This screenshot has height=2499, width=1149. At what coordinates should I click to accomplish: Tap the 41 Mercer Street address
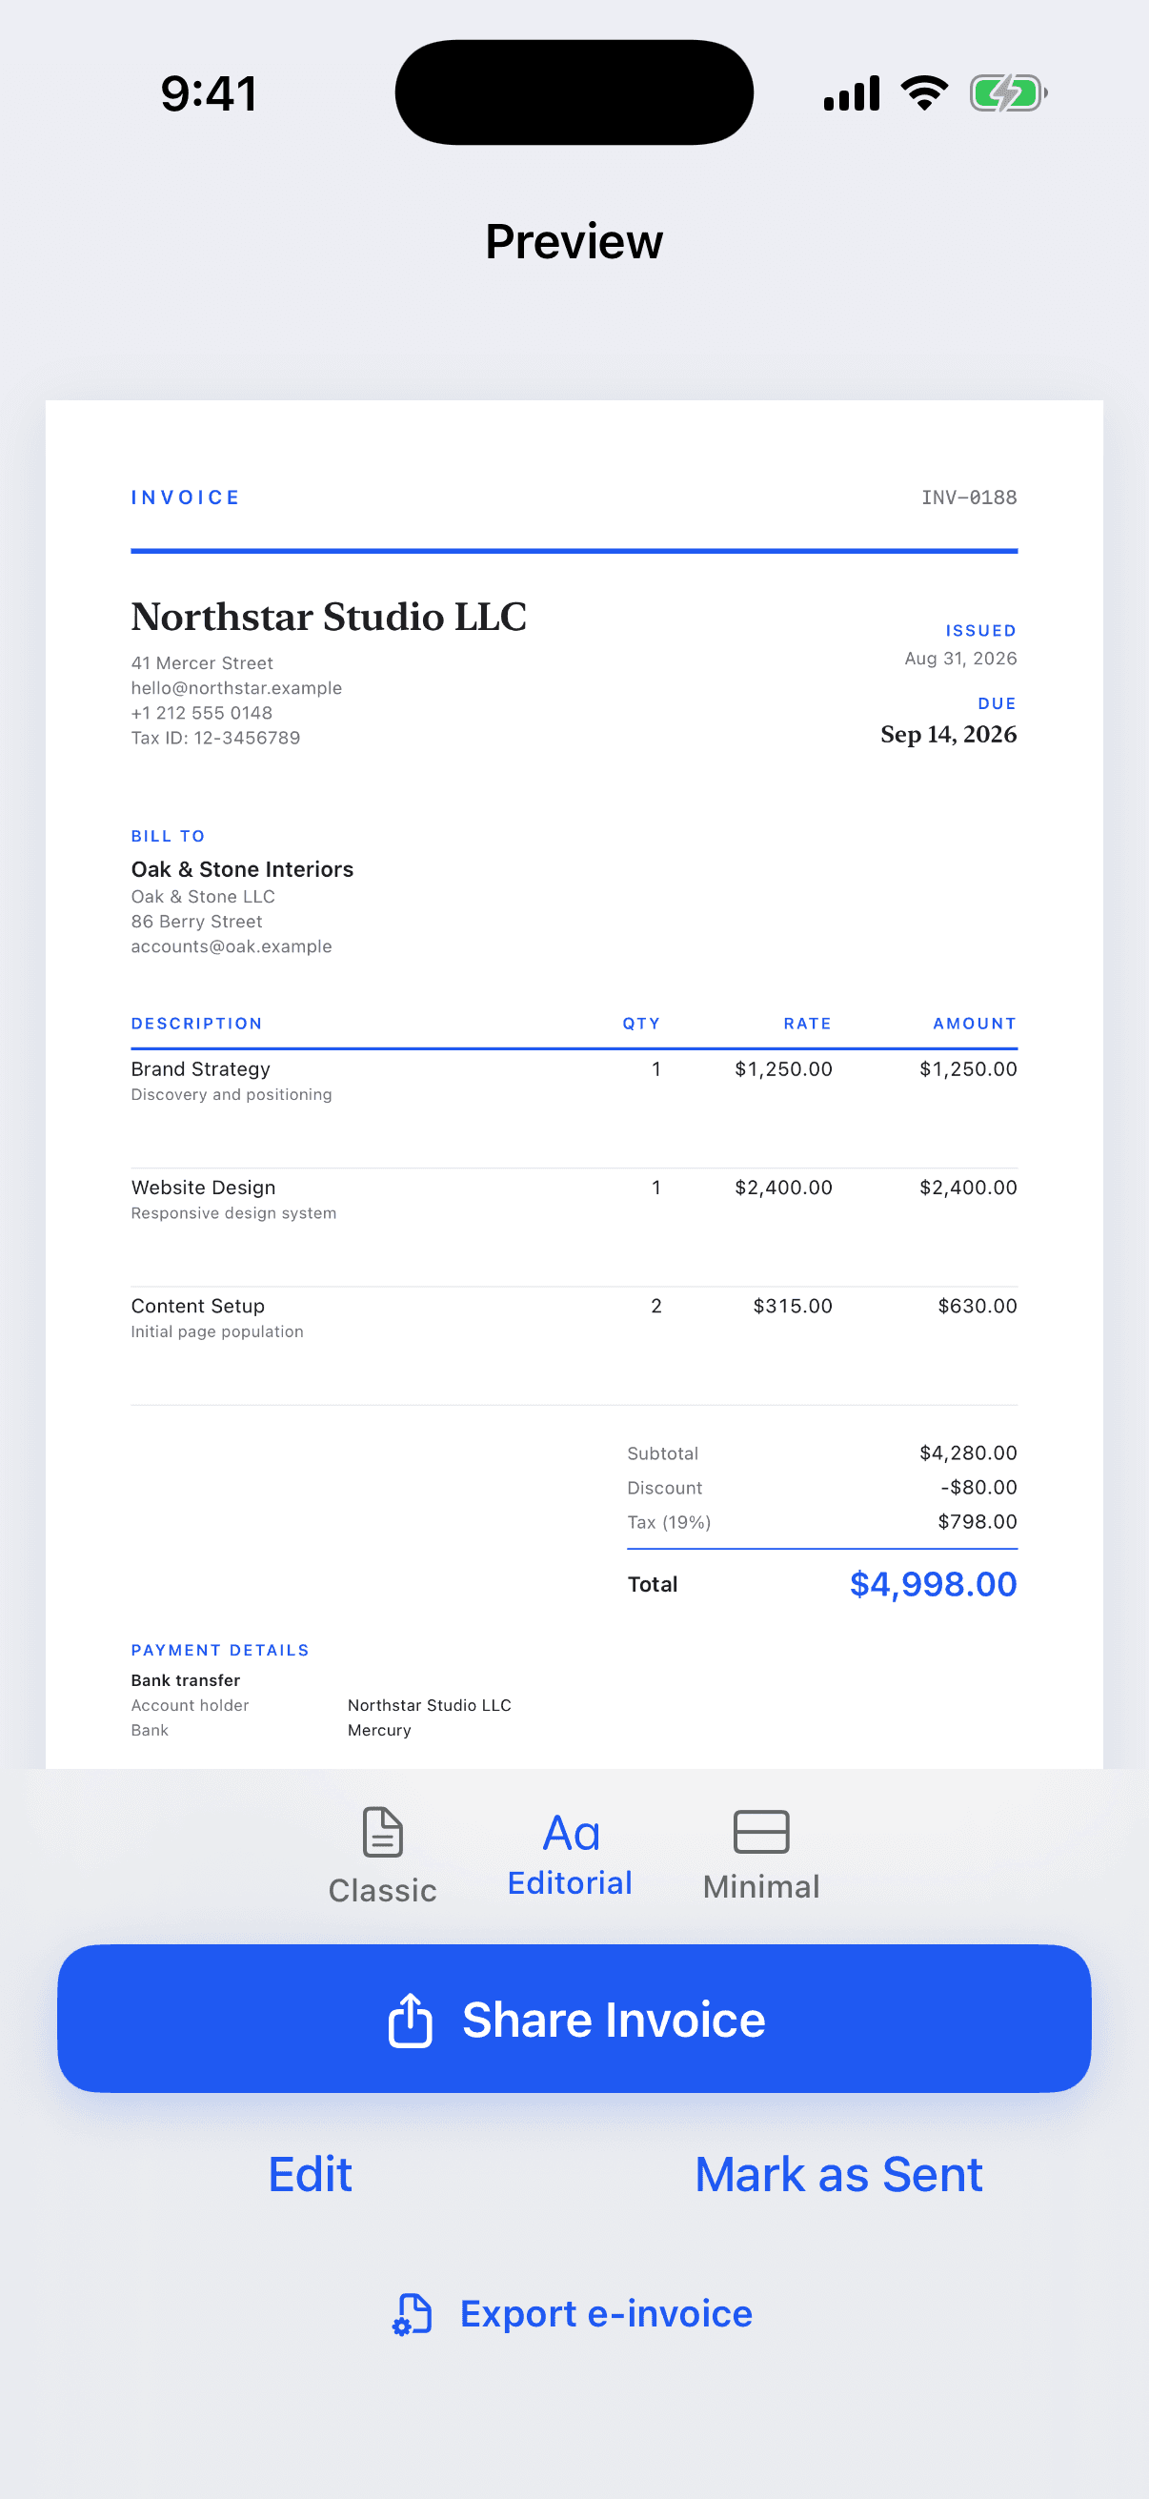[202, 663]
